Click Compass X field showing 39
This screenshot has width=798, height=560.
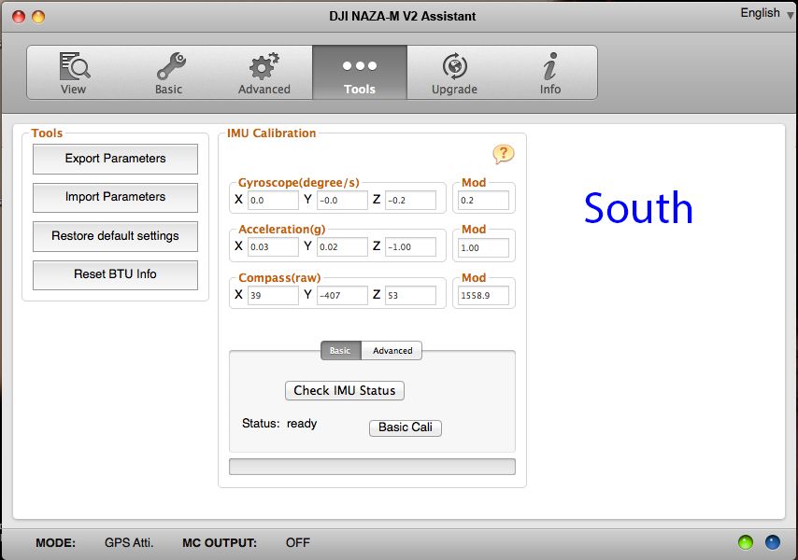273,295
